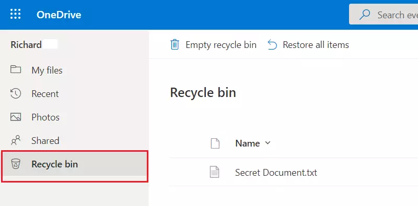Click the Richard account name
Viewport: 418px width, 206px height.
(26, 45)
